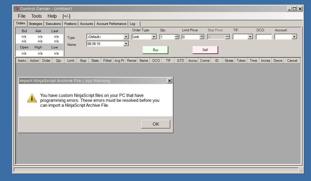311x181 pixels.
Task: Minimize the Control Center window
Action: tap(289, 9)
